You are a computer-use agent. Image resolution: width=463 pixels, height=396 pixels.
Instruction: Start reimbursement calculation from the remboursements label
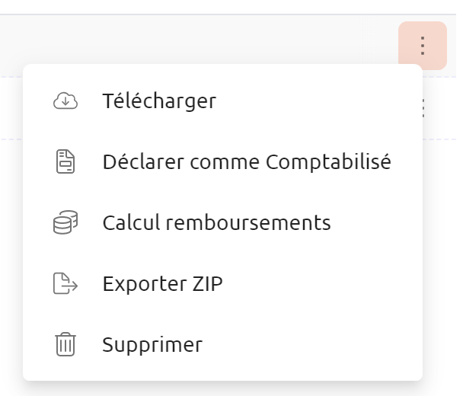click(248, 222)
